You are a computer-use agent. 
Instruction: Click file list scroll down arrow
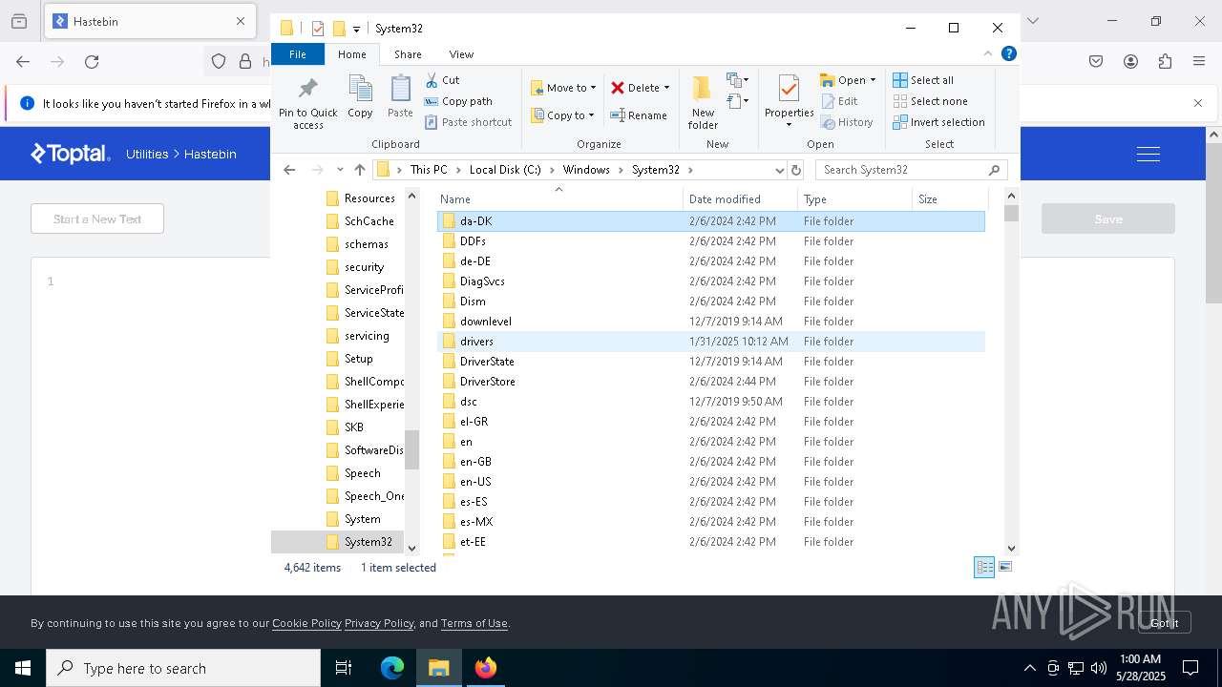coord(1012,548)
